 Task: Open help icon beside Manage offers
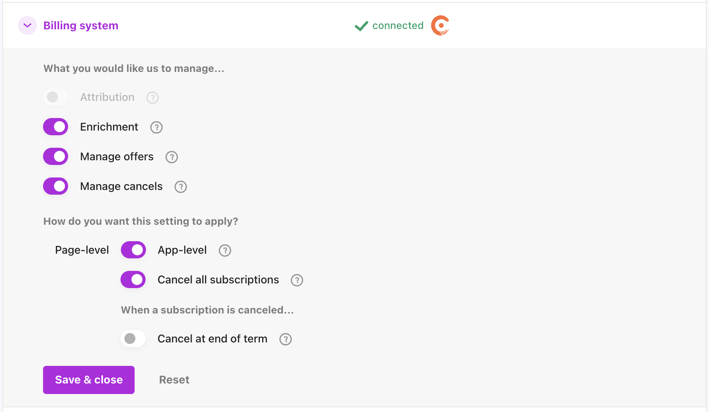[x=172, y=157]
